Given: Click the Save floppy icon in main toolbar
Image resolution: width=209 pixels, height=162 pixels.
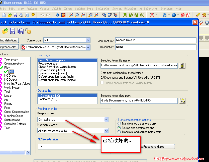Looking at the screenshot, I should tap(16, 15).
